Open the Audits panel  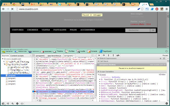pos(81,51)
